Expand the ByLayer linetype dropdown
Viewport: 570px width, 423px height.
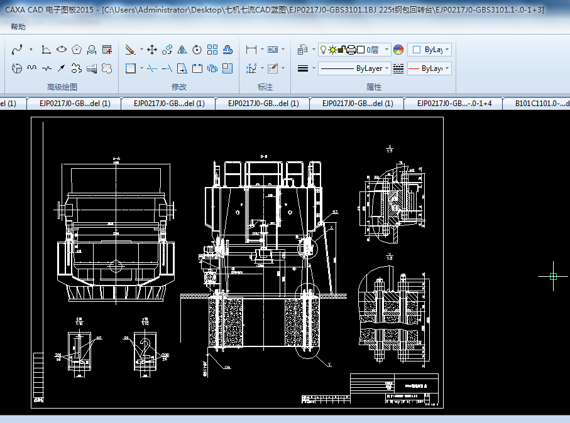(x=386, y=68)
